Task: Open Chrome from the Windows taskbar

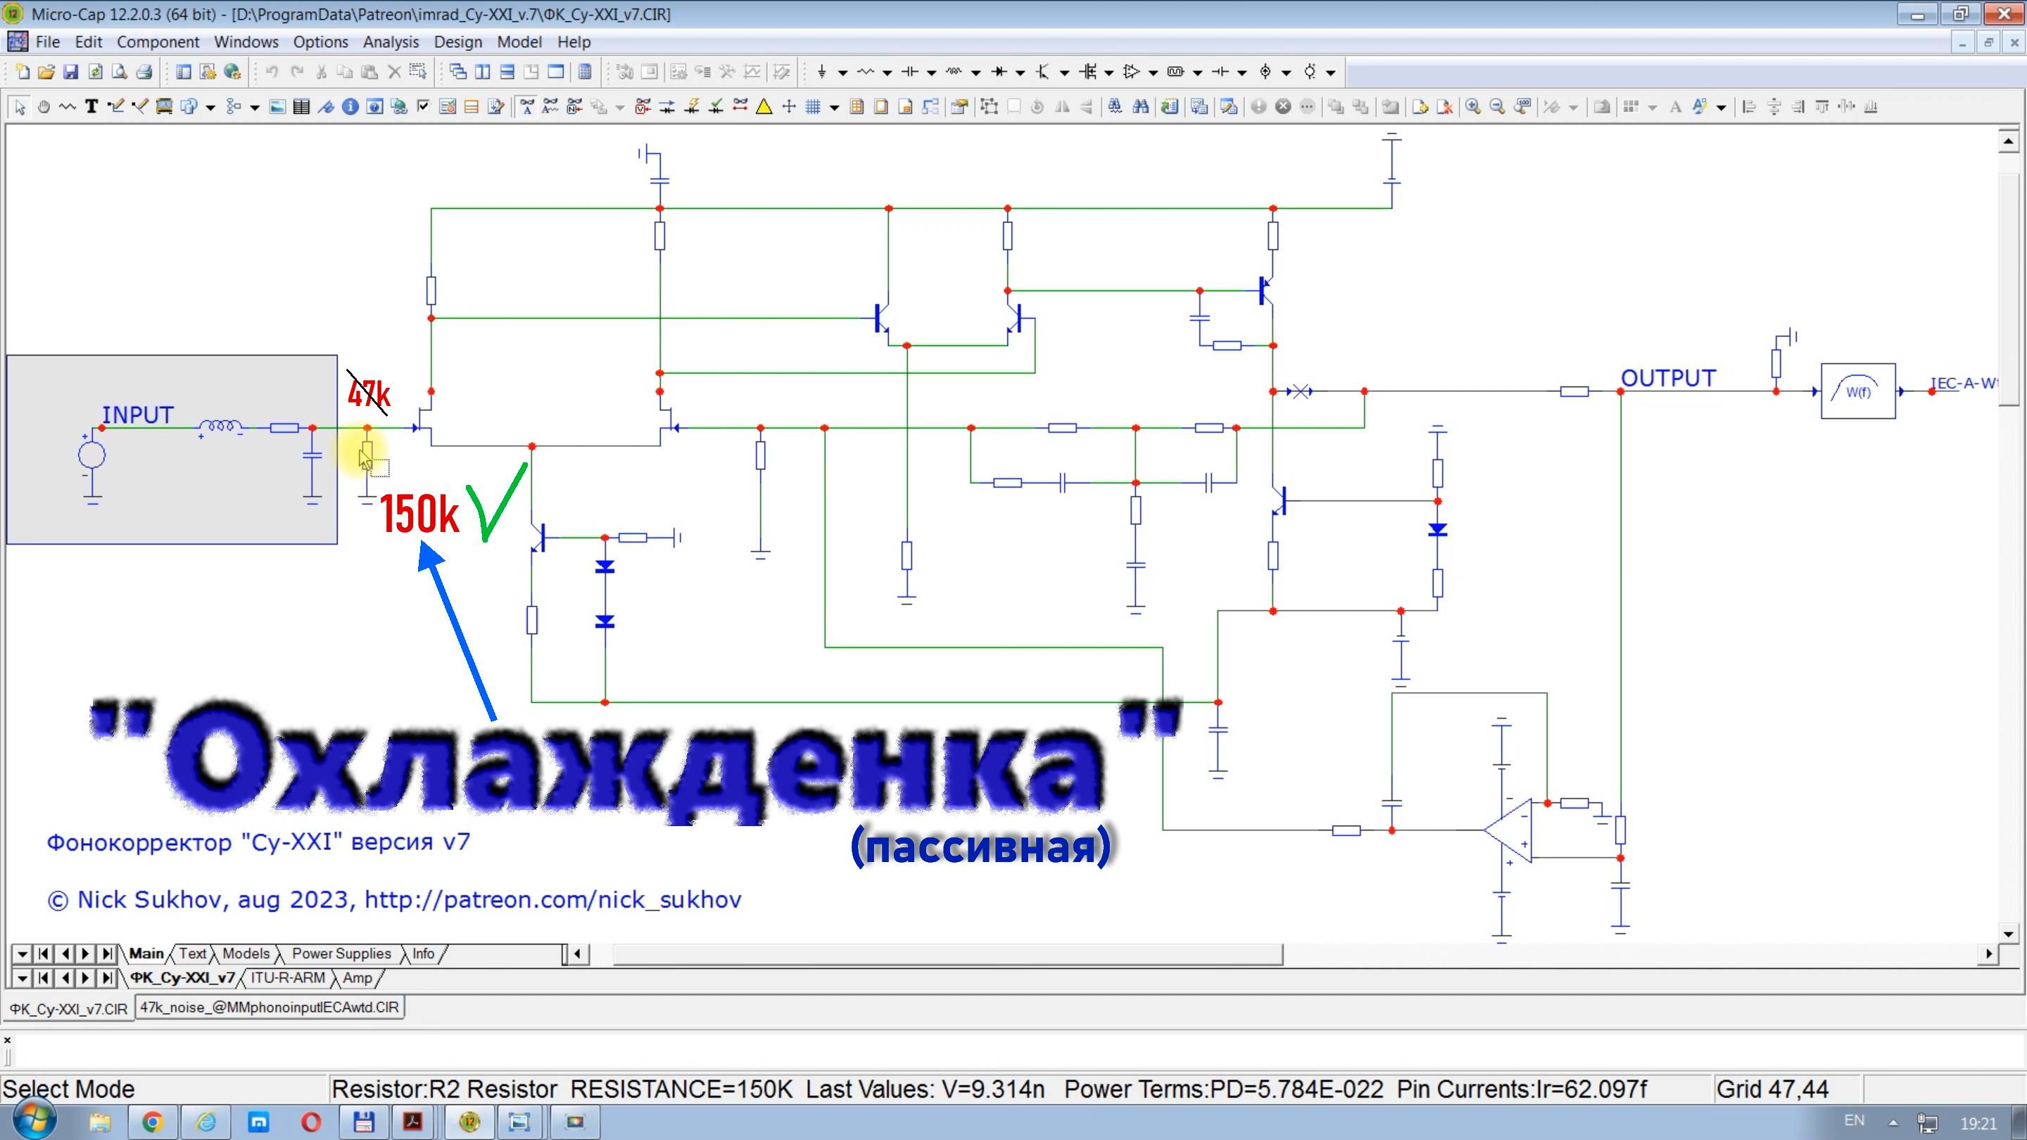Action: click(x=153, y=1122)
